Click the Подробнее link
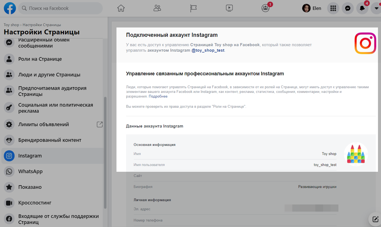The height and width of the screenshot is (227, 381). click(x=158, y=96)
